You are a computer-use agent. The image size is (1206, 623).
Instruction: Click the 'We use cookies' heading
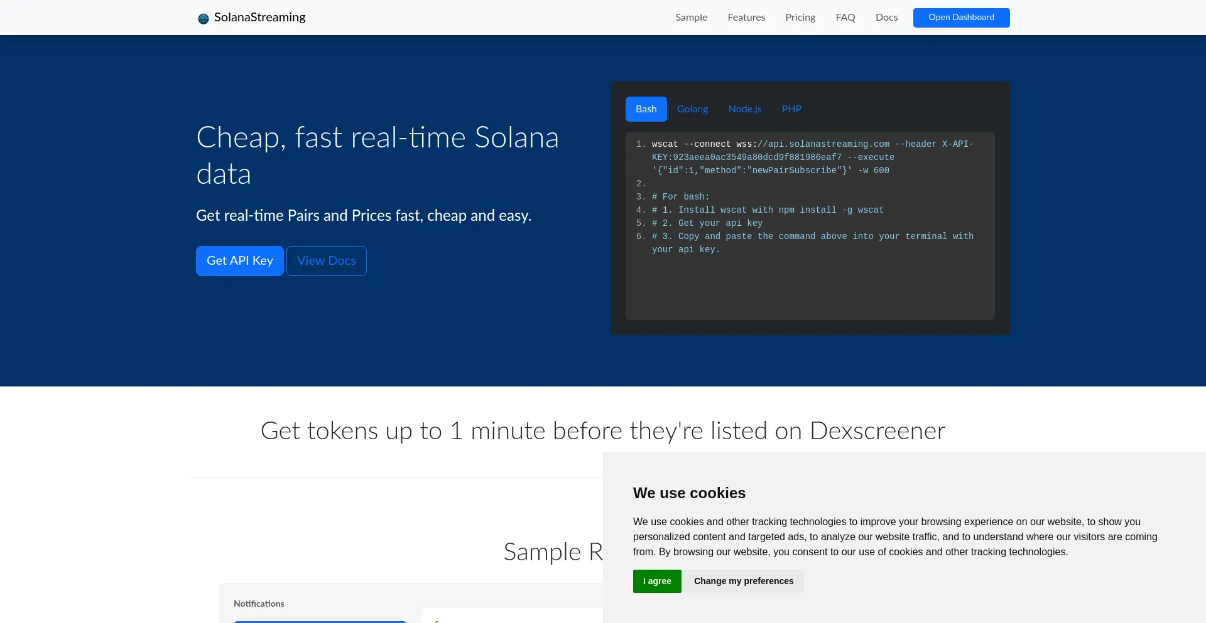[x=689, y=493]
